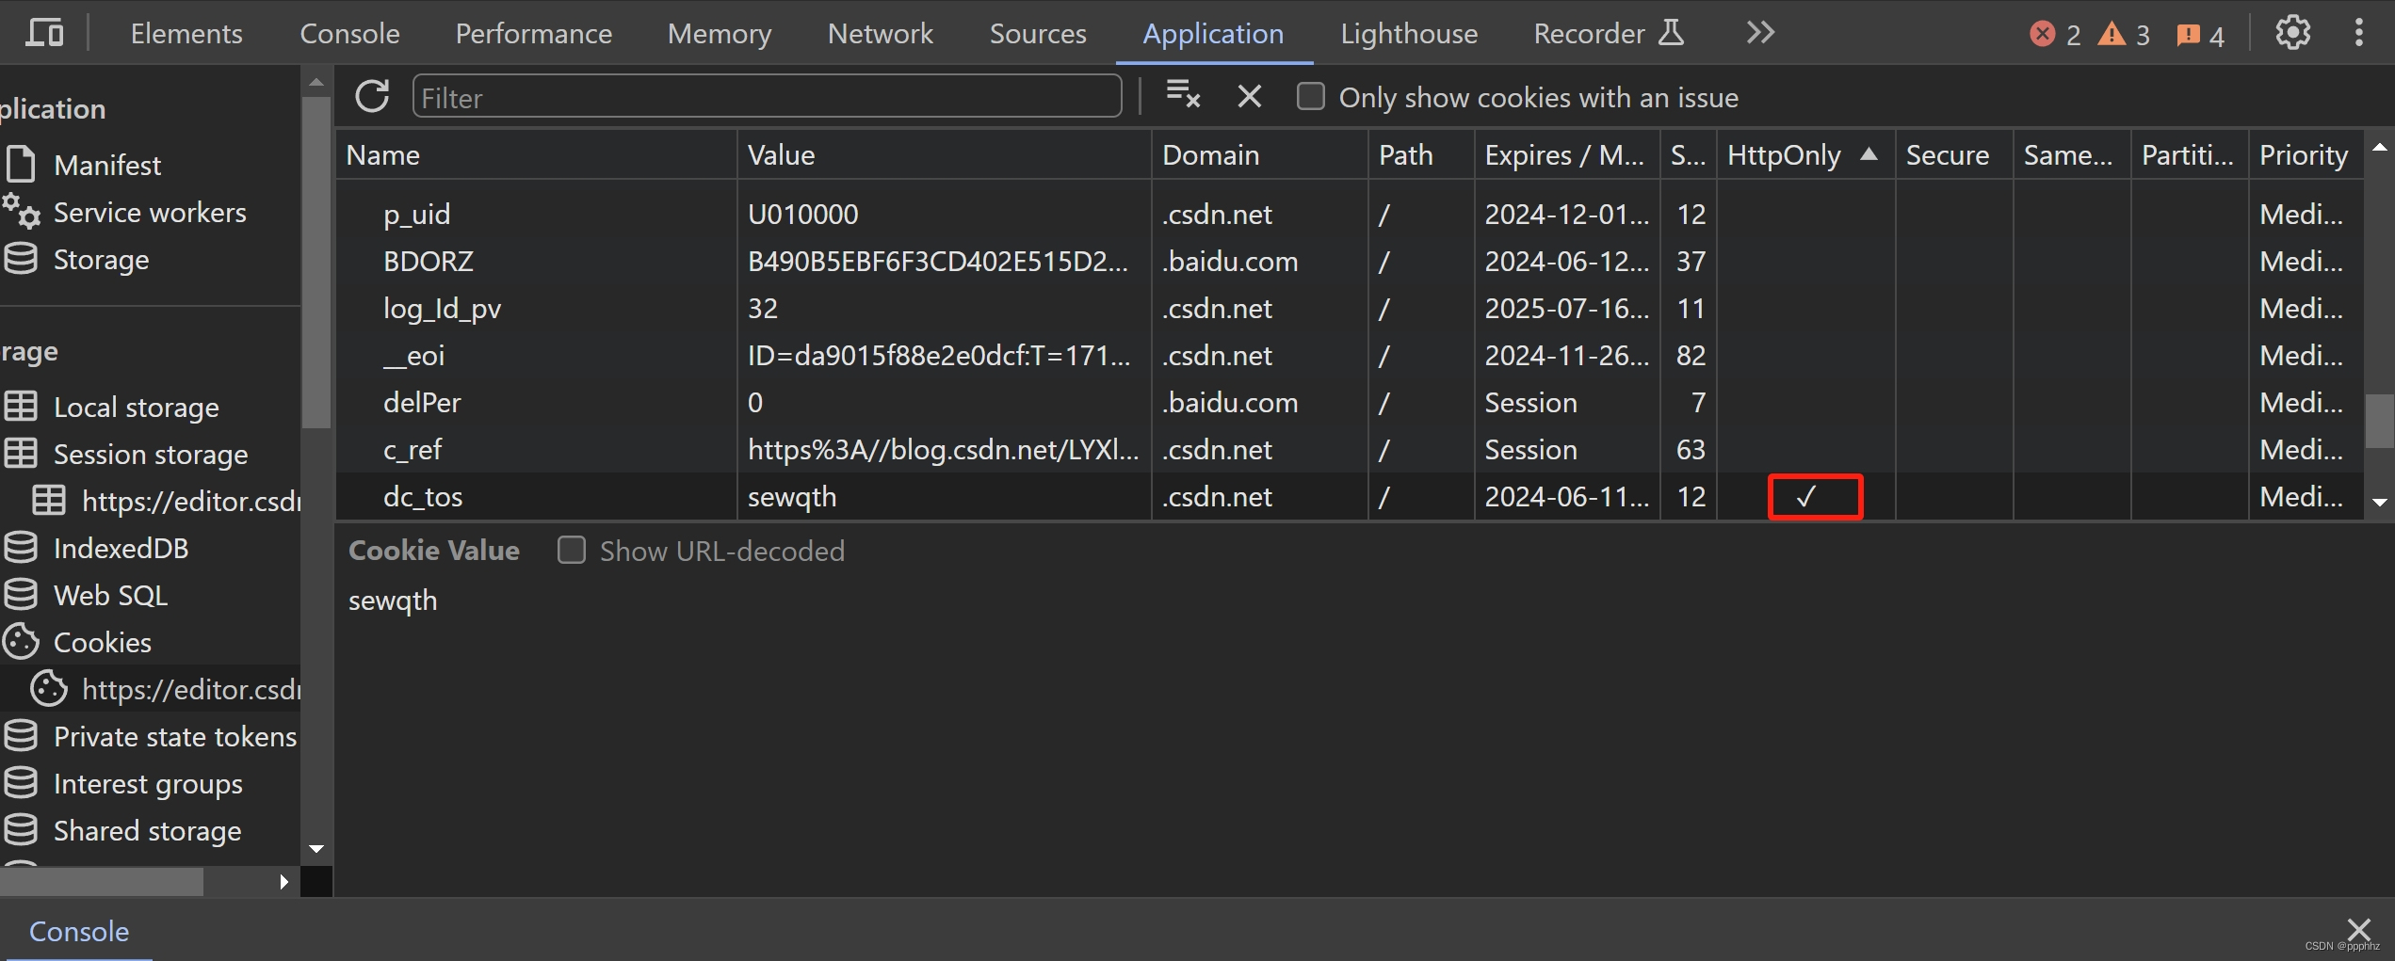Switch to the Network tab

click(x=880, y=34)
